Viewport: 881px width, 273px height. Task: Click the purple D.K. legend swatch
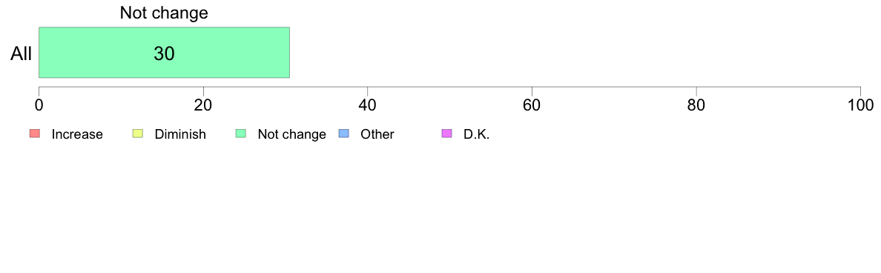pos(447,134)
